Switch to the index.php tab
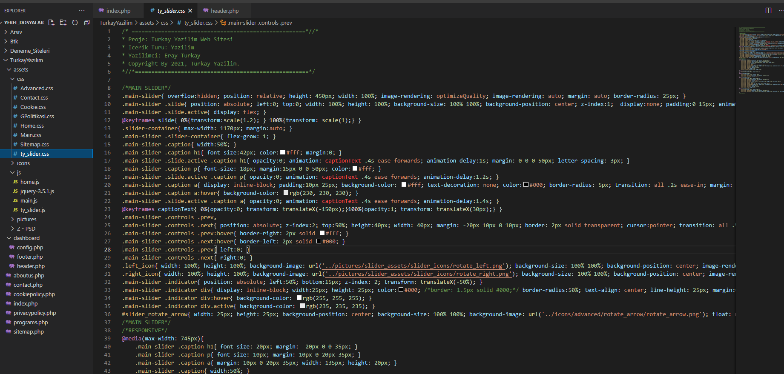The width and height of the screenshot is (784, 374). [x=118, y=11]
